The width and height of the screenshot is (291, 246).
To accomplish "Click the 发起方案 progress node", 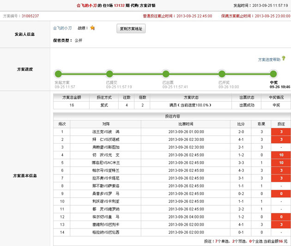I will (58, 74).
